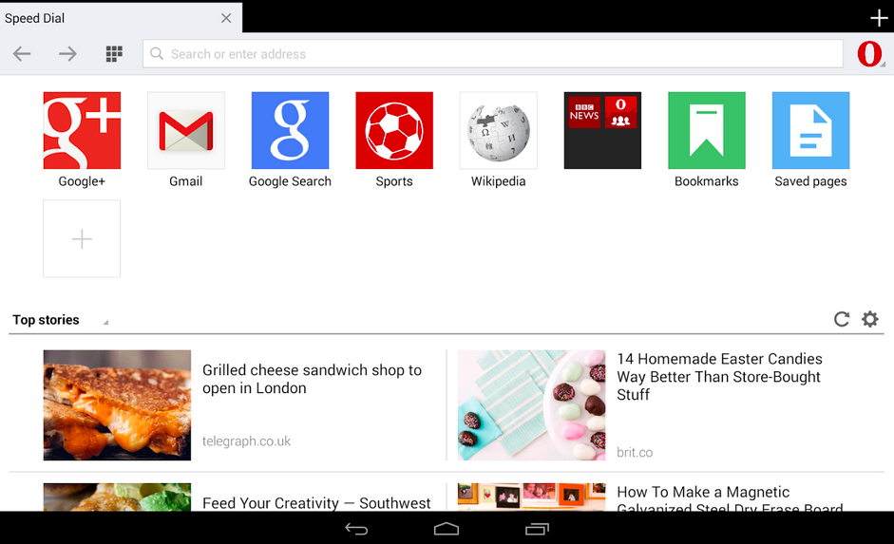
Task: Expand the Top stories category dropdown
Action: [x=60, y=320]
